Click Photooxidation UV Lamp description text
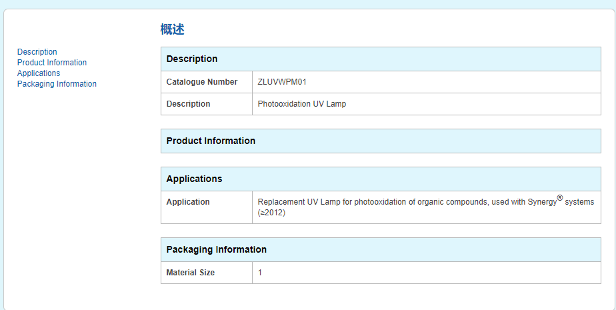This screenshot has width=616, height=310. tap(301, 104)
